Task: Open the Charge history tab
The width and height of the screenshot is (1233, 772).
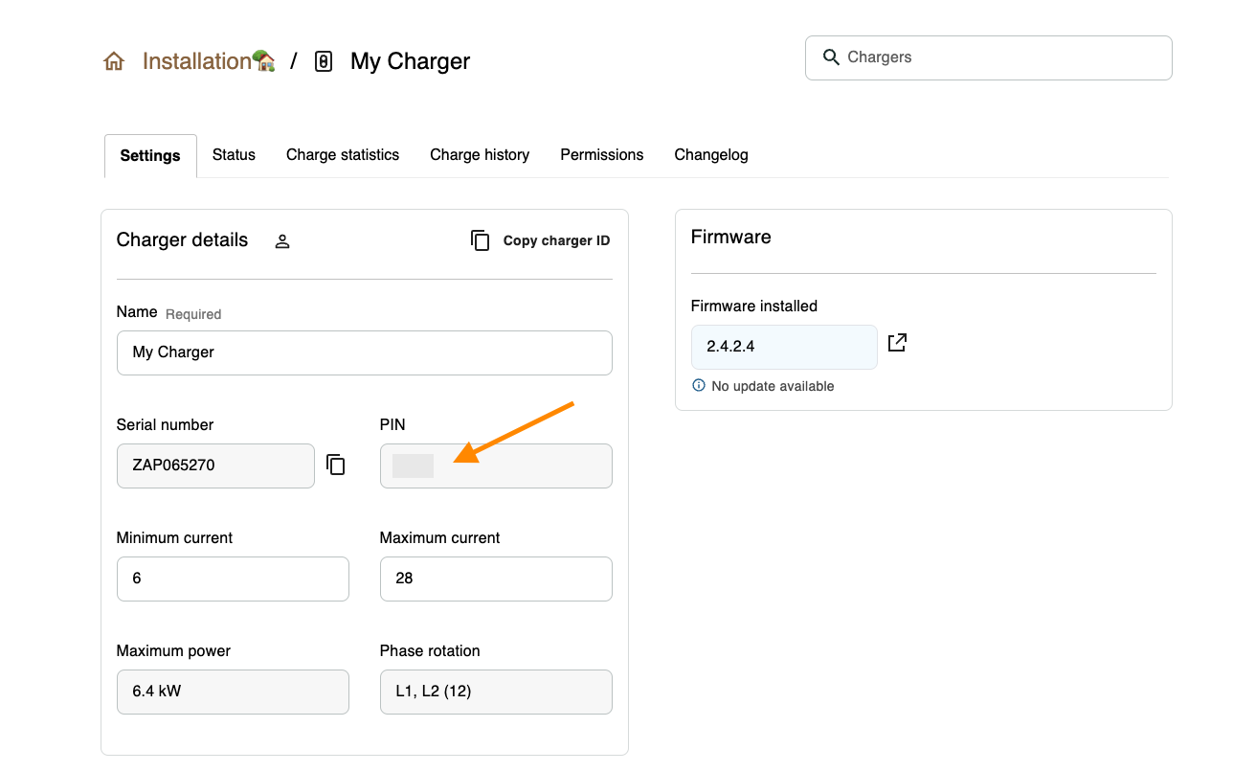Action: pos(480,155)
